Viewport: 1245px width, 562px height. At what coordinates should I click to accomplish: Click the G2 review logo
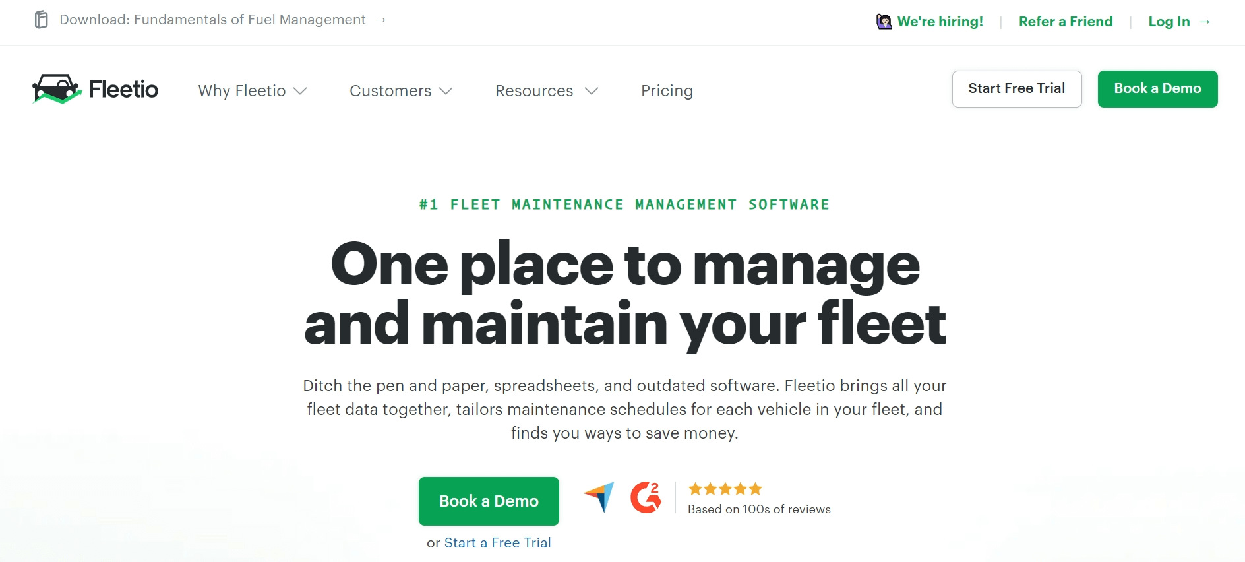(646, 497)
